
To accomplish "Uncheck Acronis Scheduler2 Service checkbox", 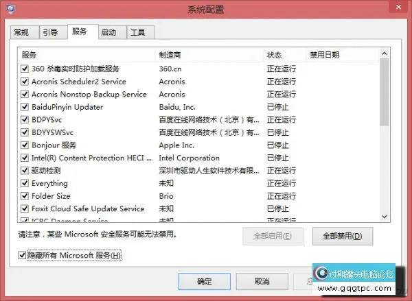I will (x=25, y=82).
